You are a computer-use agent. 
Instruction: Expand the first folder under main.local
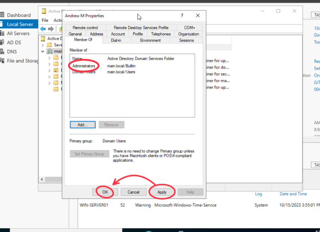[49, 58]
